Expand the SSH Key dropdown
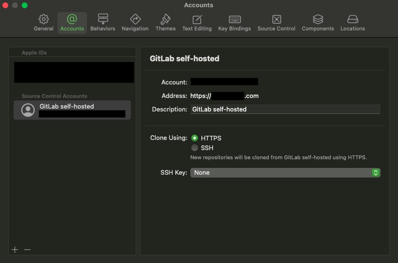398x263 pixels. 285,172
